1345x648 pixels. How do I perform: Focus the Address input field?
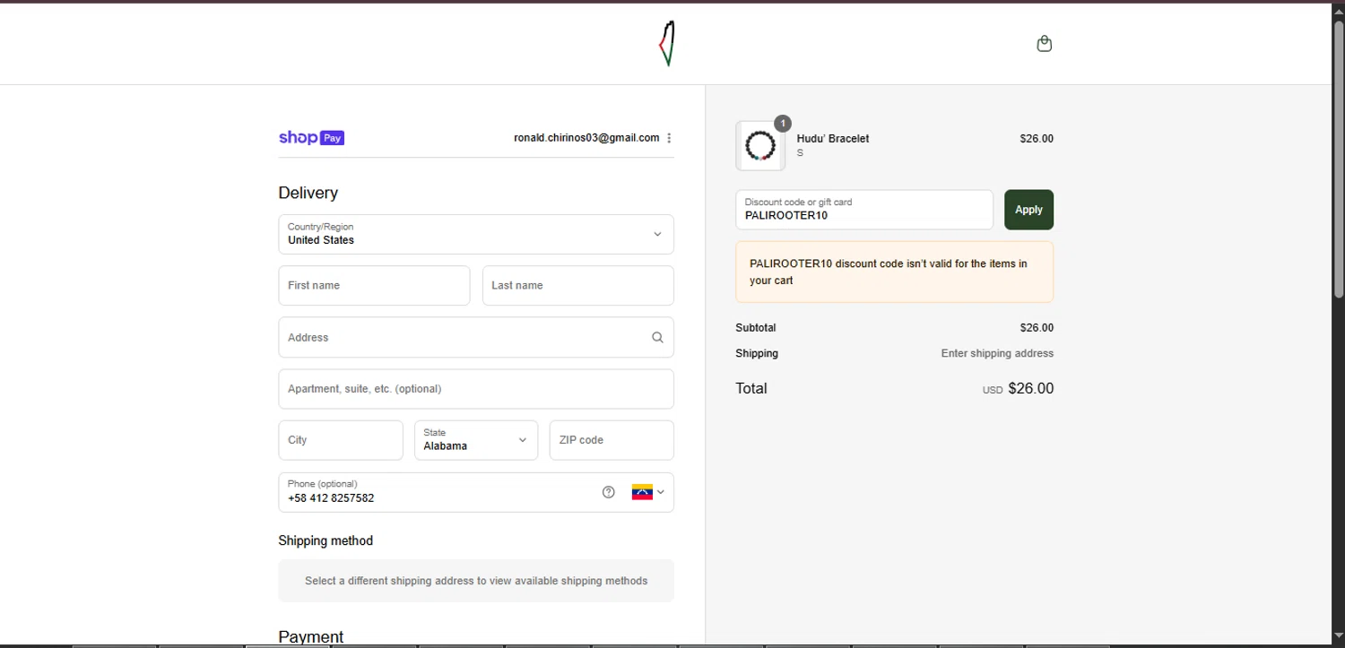tap(476, 338)
